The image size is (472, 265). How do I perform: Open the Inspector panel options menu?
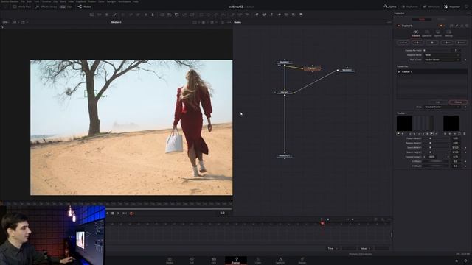coord(468,13)
